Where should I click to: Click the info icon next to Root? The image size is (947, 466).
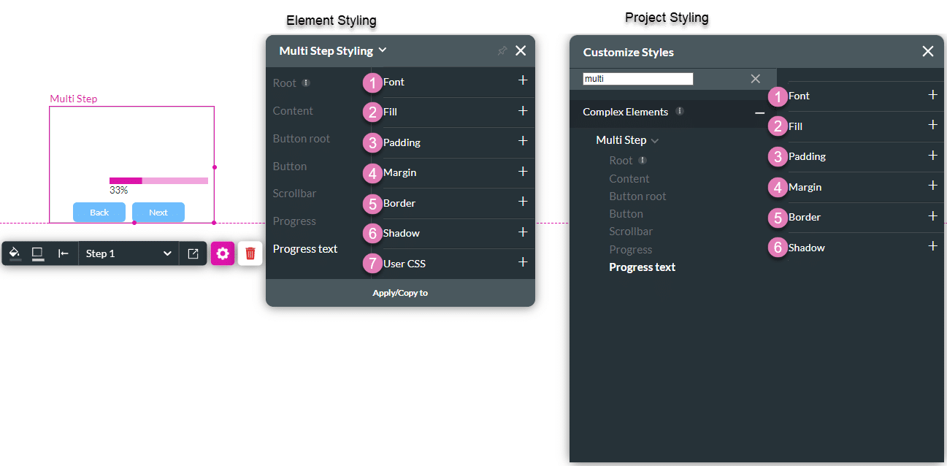pyautogui.click(x=306, y=83)
